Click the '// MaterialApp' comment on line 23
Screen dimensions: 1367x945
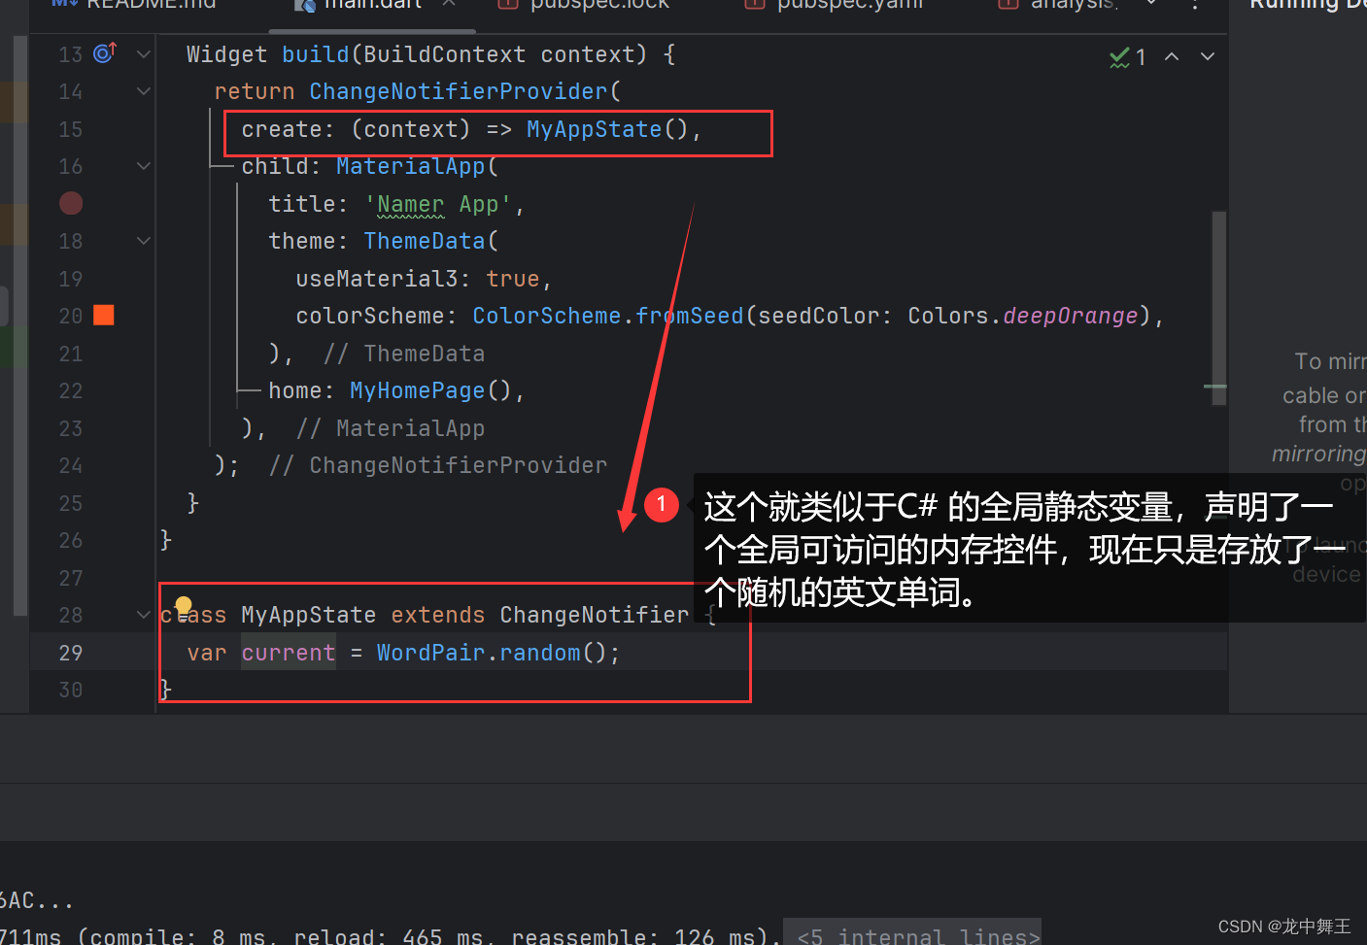click(x=390, y=428)
